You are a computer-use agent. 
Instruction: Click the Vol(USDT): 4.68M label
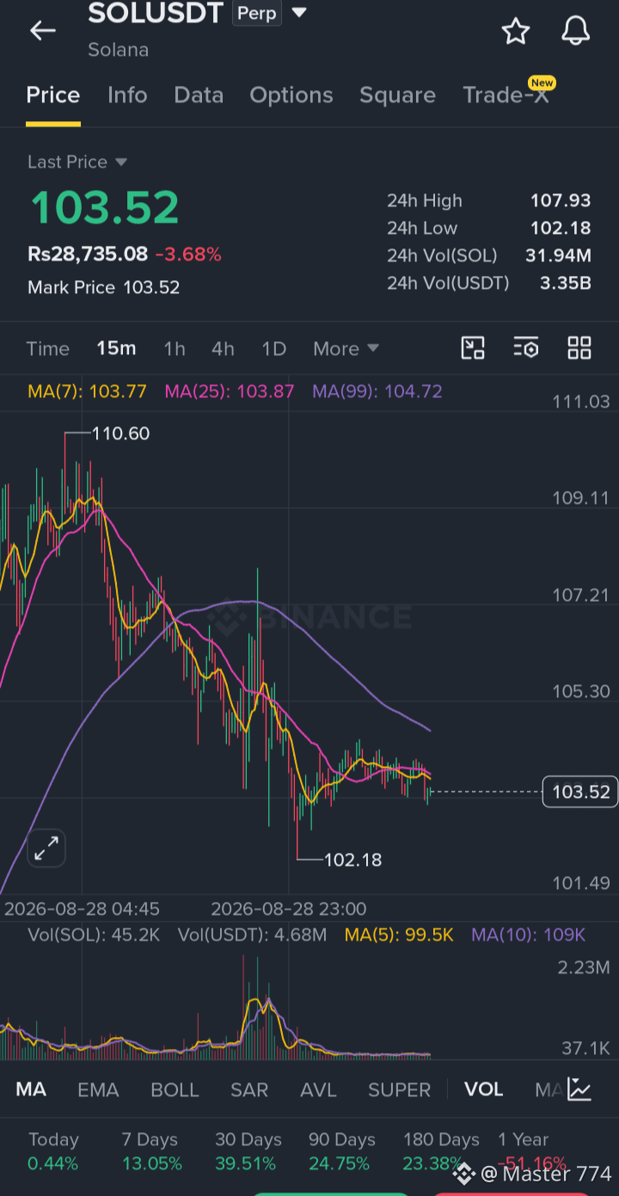coord(252,935)
